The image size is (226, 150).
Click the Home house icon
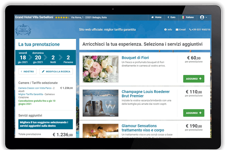click(152, 17)
